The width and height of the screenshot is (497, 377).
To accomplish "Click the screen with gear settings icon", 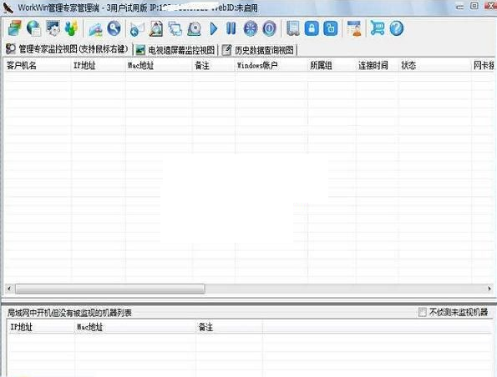I will click(x=53, y=28).
